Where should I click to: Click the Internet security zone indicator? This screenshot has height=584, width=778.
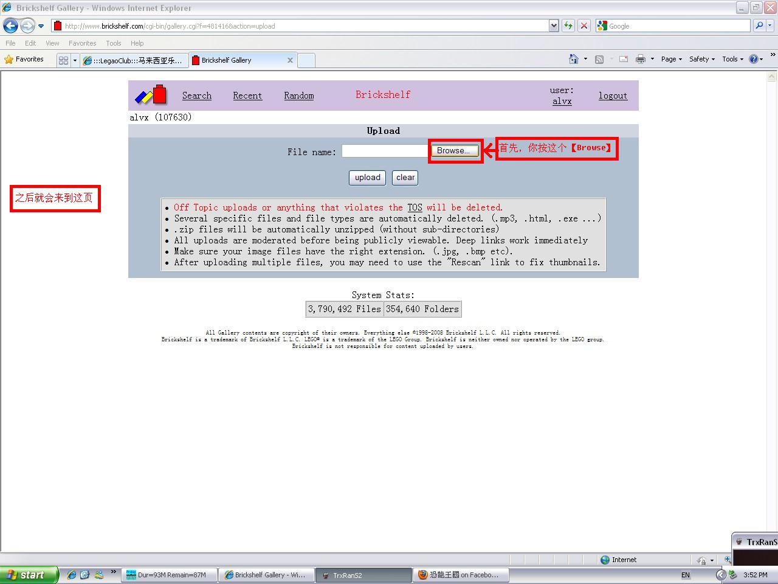coord(619,560)
